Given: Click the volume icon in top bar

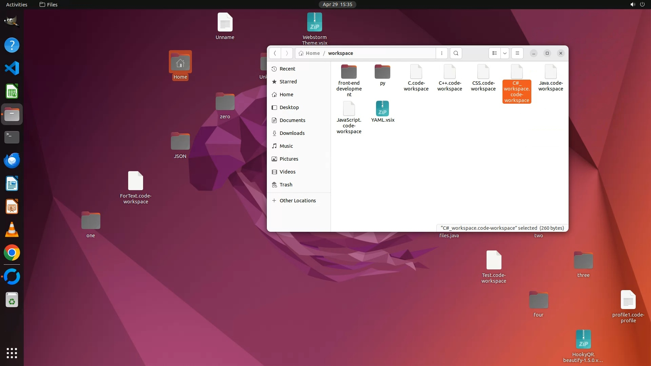Looking at the screenshot, I should click(x=632, y=4).
